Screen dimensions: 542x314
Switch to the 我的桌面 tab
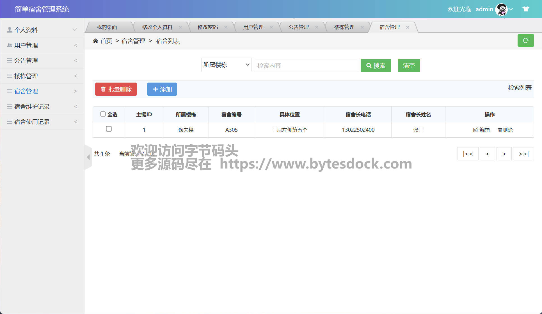click(x=107, y=27)
